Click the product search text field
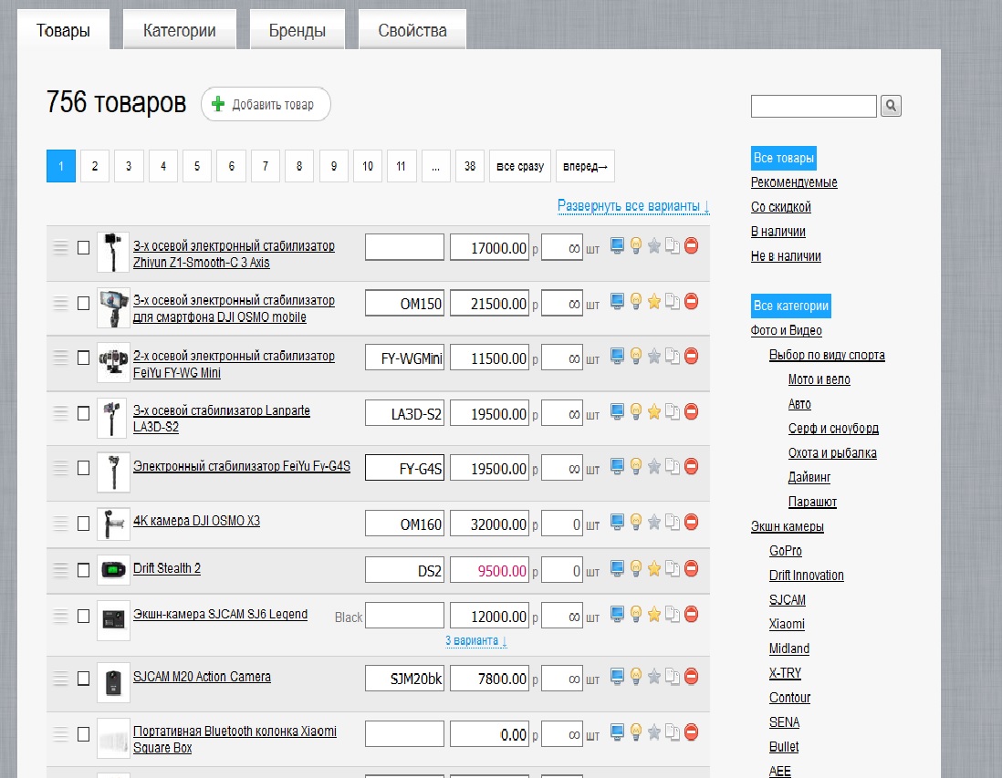 pos(813,106)
